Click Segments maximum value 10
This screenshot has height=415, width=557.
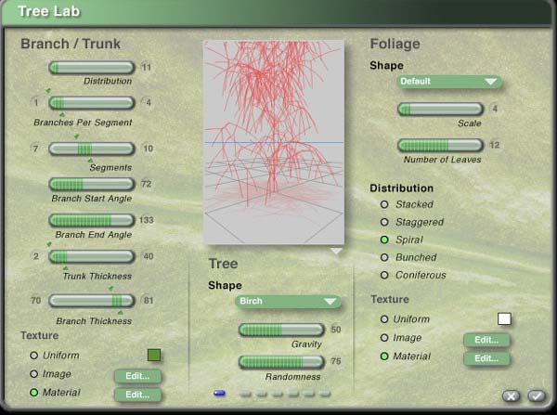click(x=149, y=149)
